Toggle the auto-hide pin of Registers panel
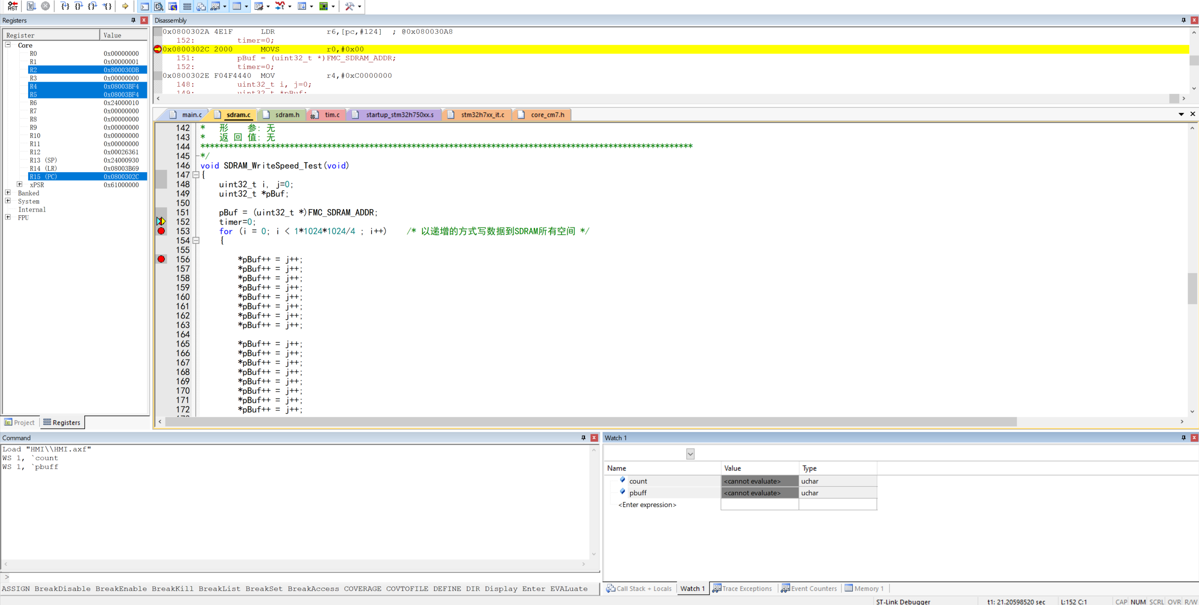 click(133, 20)
